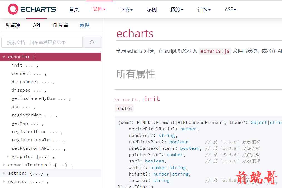Expand the echartsInstance tree node arrow
The image size is (282, 188).
[x=4, y=165]
